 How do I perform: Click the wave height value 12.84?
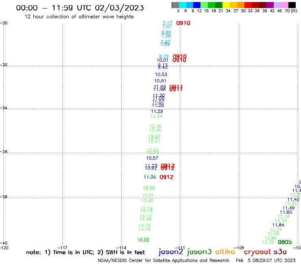(270, 238)
